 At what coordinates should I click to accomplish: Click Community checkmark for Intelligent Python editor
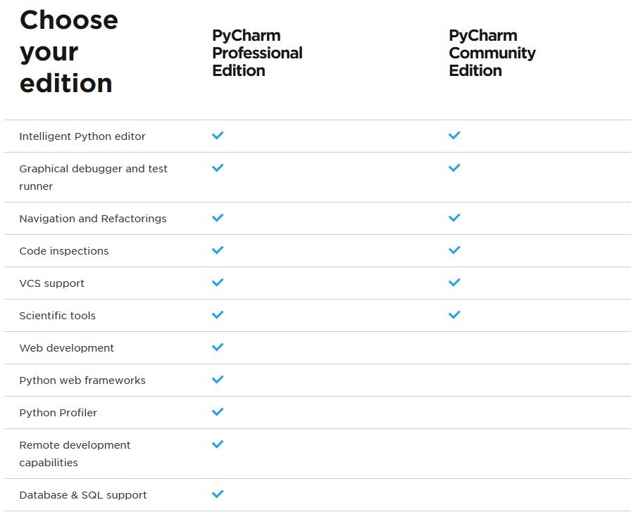click(454, 135)
